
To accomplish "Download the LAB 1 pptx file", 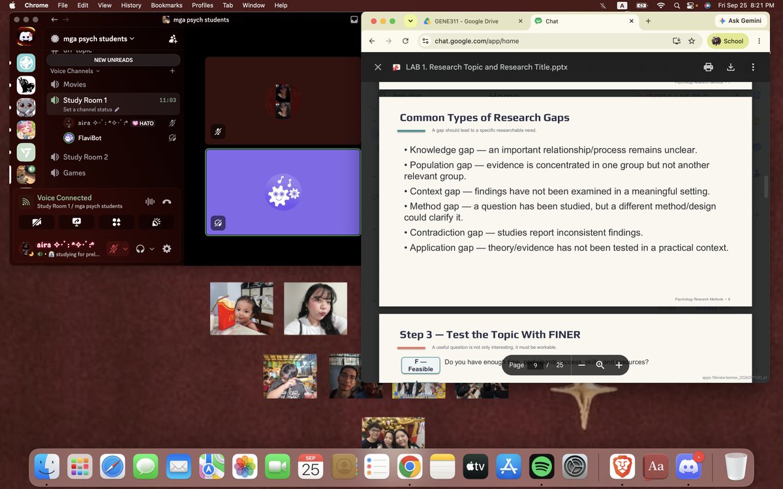I will click(x=731, y=67).
